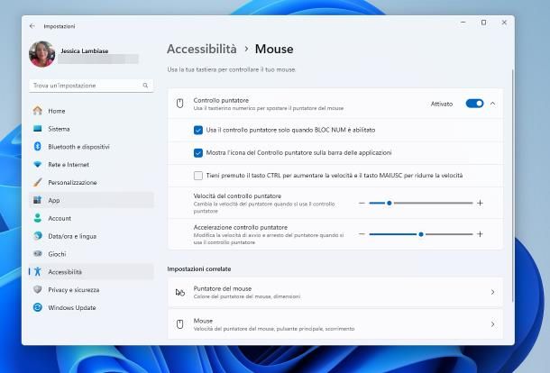Click the Home house icon
The height and width of the screenshot is (373, 550).
(x=38, y=111)
